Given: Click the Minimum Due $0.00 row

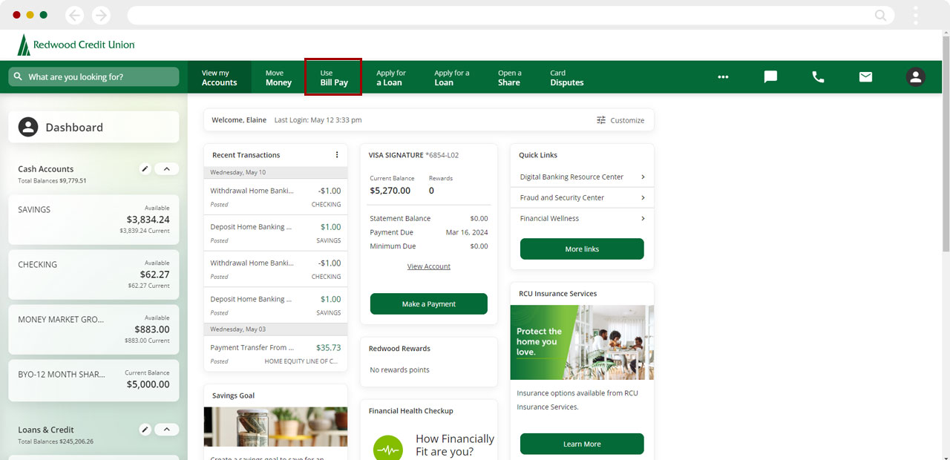Looking at the screenshot, I should click(429, 246).
